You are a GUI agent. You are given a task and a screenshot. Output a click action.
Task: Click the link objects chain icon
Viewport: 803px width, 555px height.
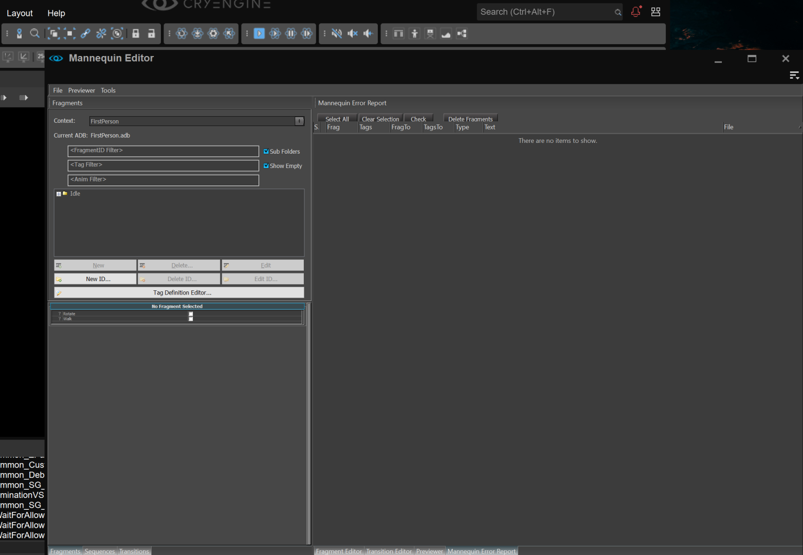(x=85, y=33)
